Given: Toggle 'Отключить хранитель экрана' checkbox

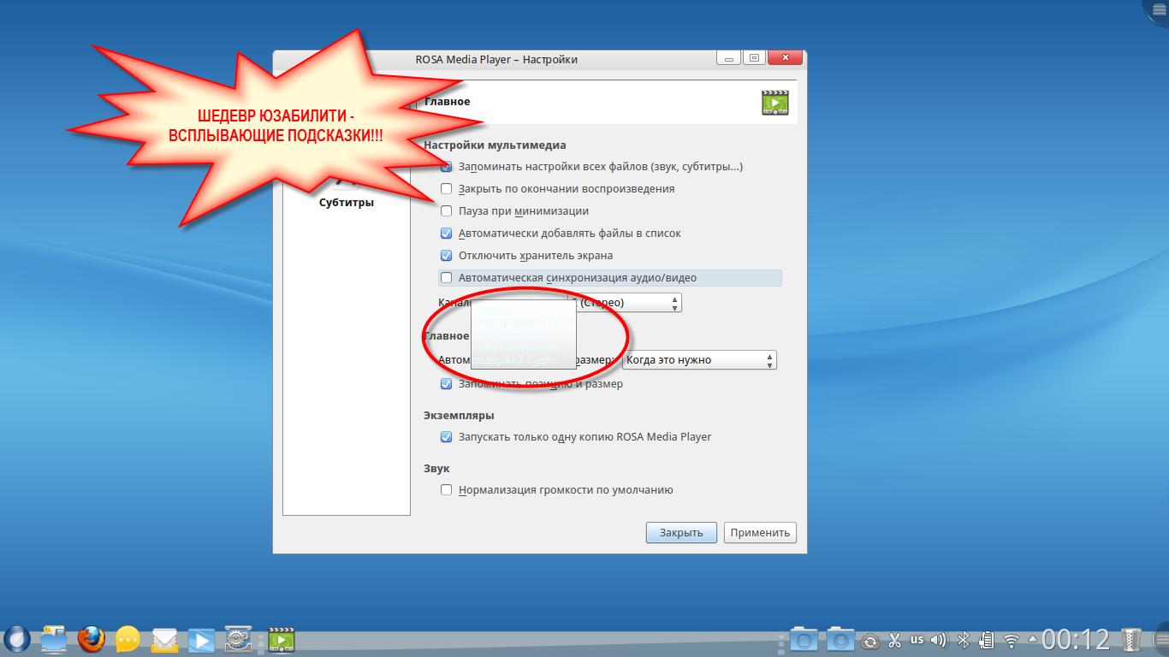Looking at the screenshot, I should pos(446,256).
